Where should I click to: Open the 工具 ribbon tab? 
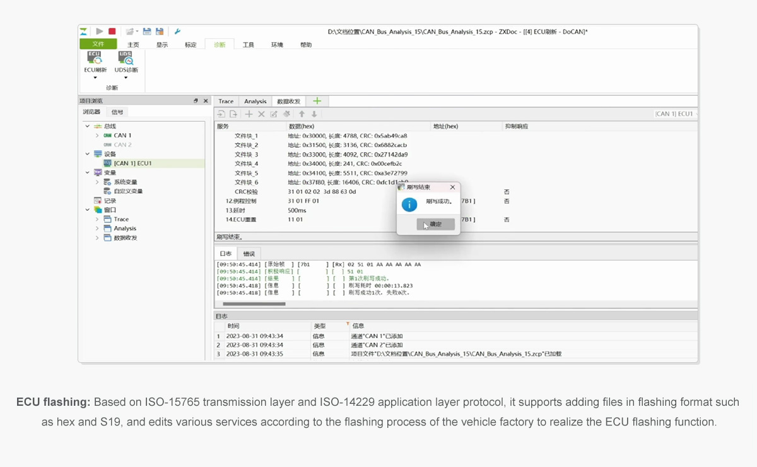tap(249, 45)
